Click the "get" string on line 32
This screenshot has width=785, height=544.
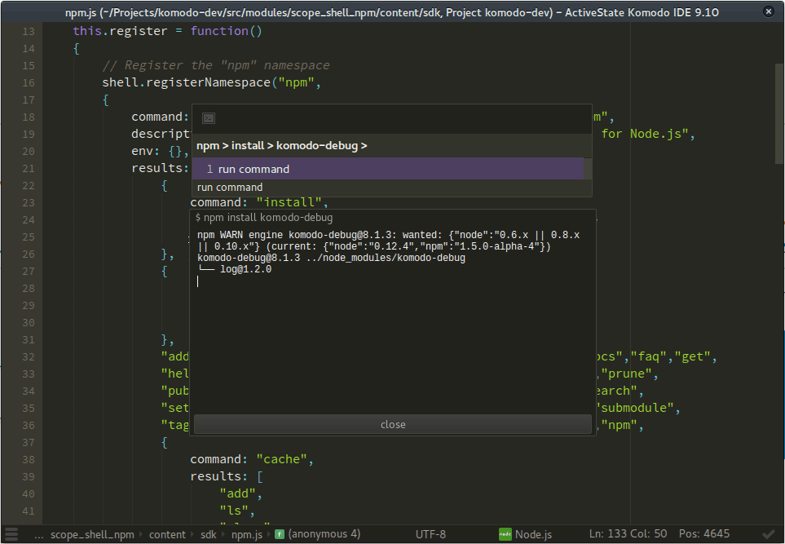click(692, 356)
